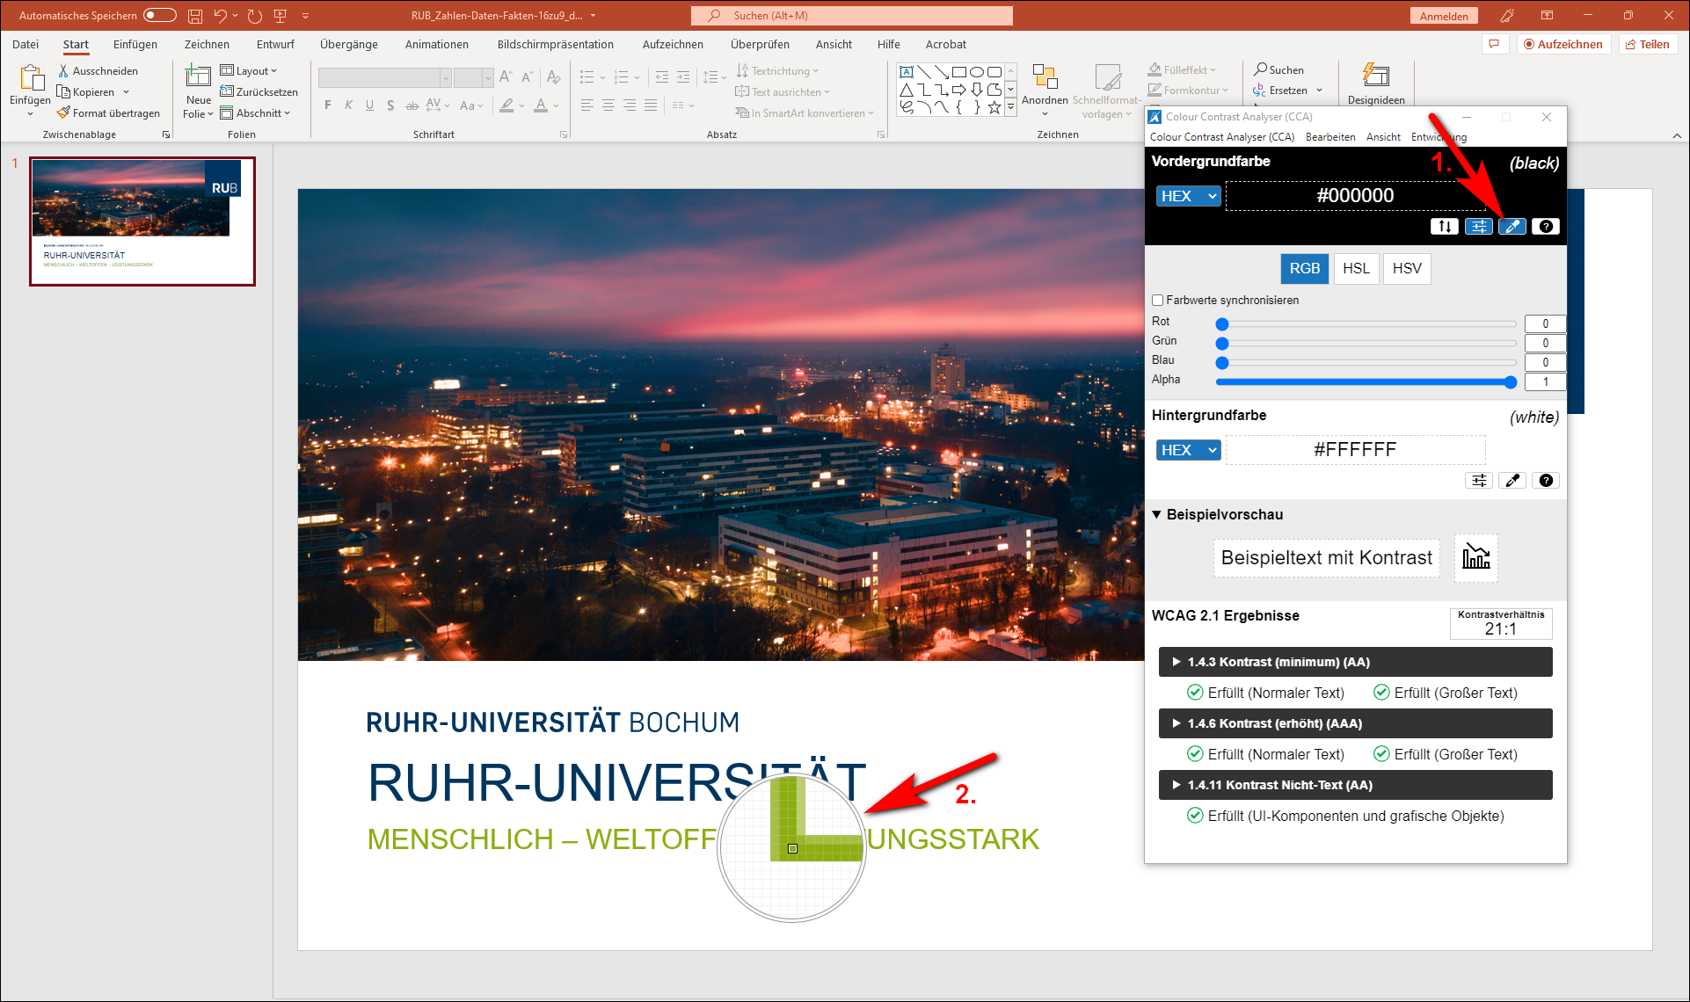This screenshot has width=1690, height=1002.
Task: Open the foreground color adjustment sliders icon
Action: coord(1478,226)
